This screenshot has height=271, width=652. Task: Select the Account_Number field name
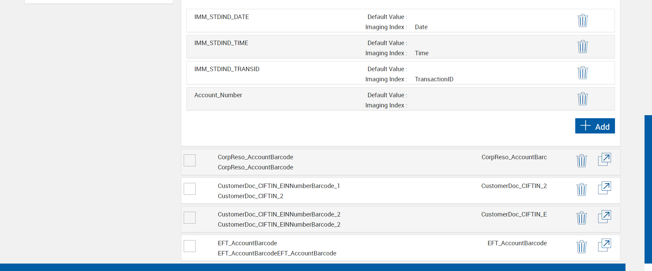click(x=218, y=95)
